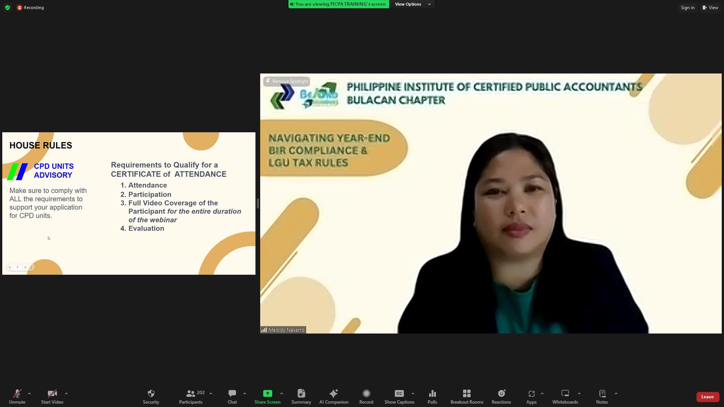Toggle Show Captions
724x407 pixels.
[399, 396]
